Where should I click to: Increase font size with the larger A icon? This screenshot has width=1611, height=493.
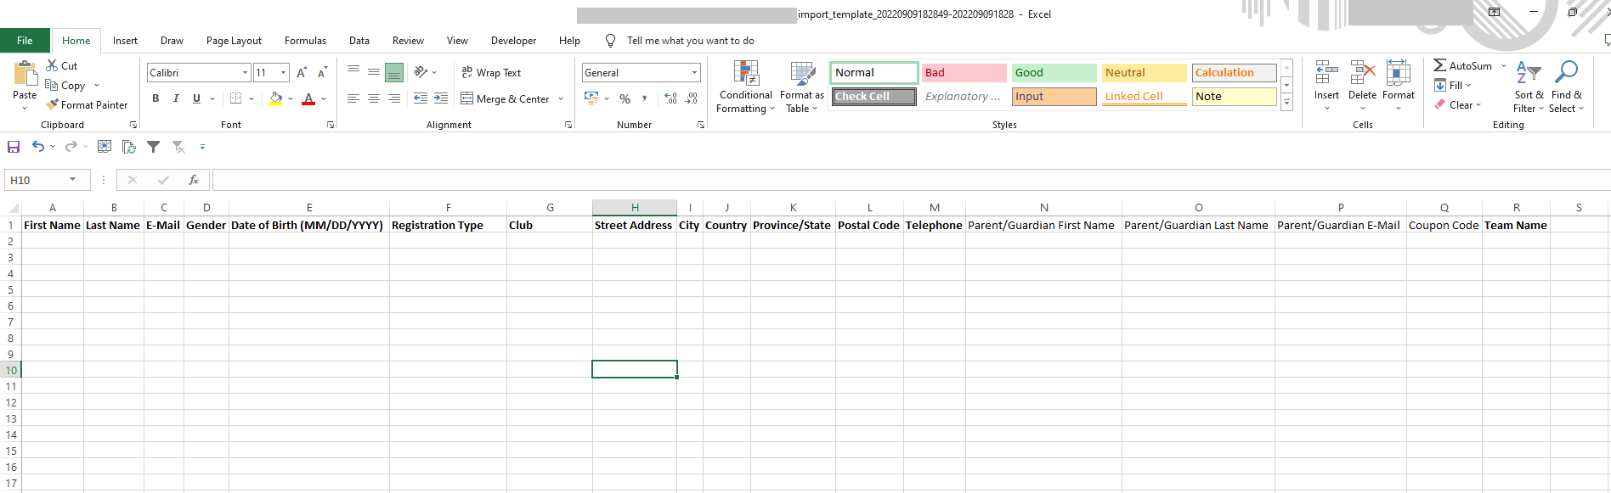click(x=302, y=73)
